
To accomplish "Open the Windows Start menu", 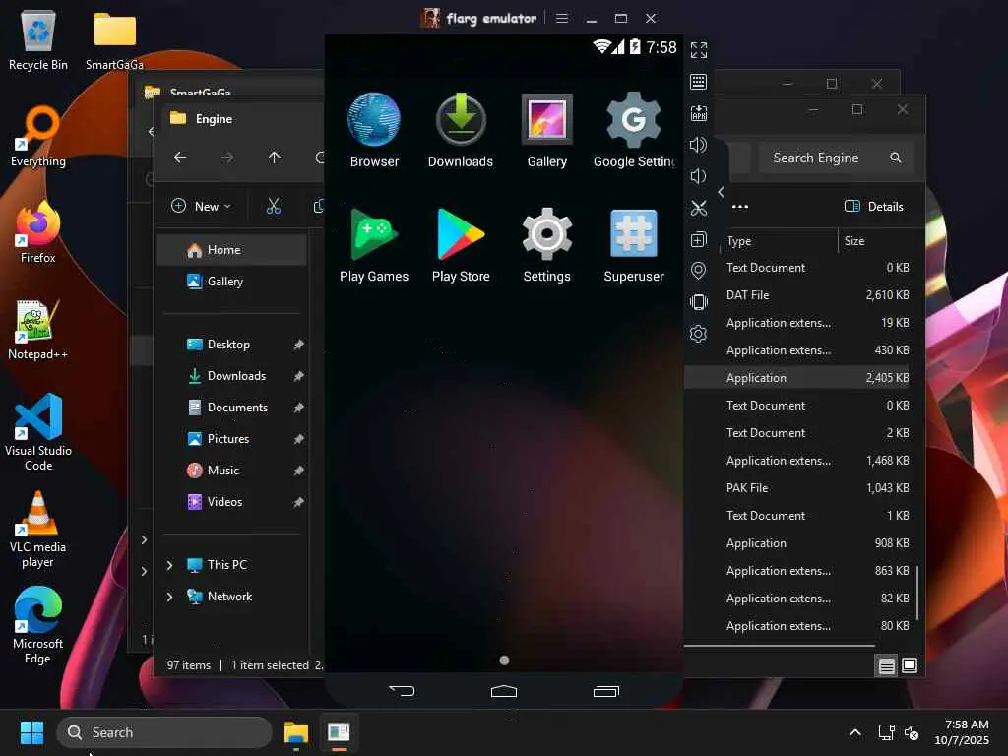I will click(x=31, y=732).
